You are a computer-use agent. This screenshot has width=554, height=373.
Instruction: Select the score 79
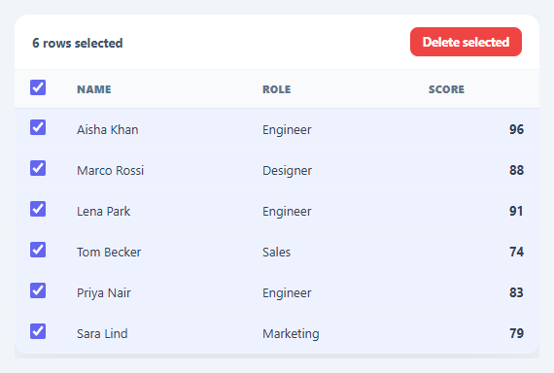tap(516, 333)
